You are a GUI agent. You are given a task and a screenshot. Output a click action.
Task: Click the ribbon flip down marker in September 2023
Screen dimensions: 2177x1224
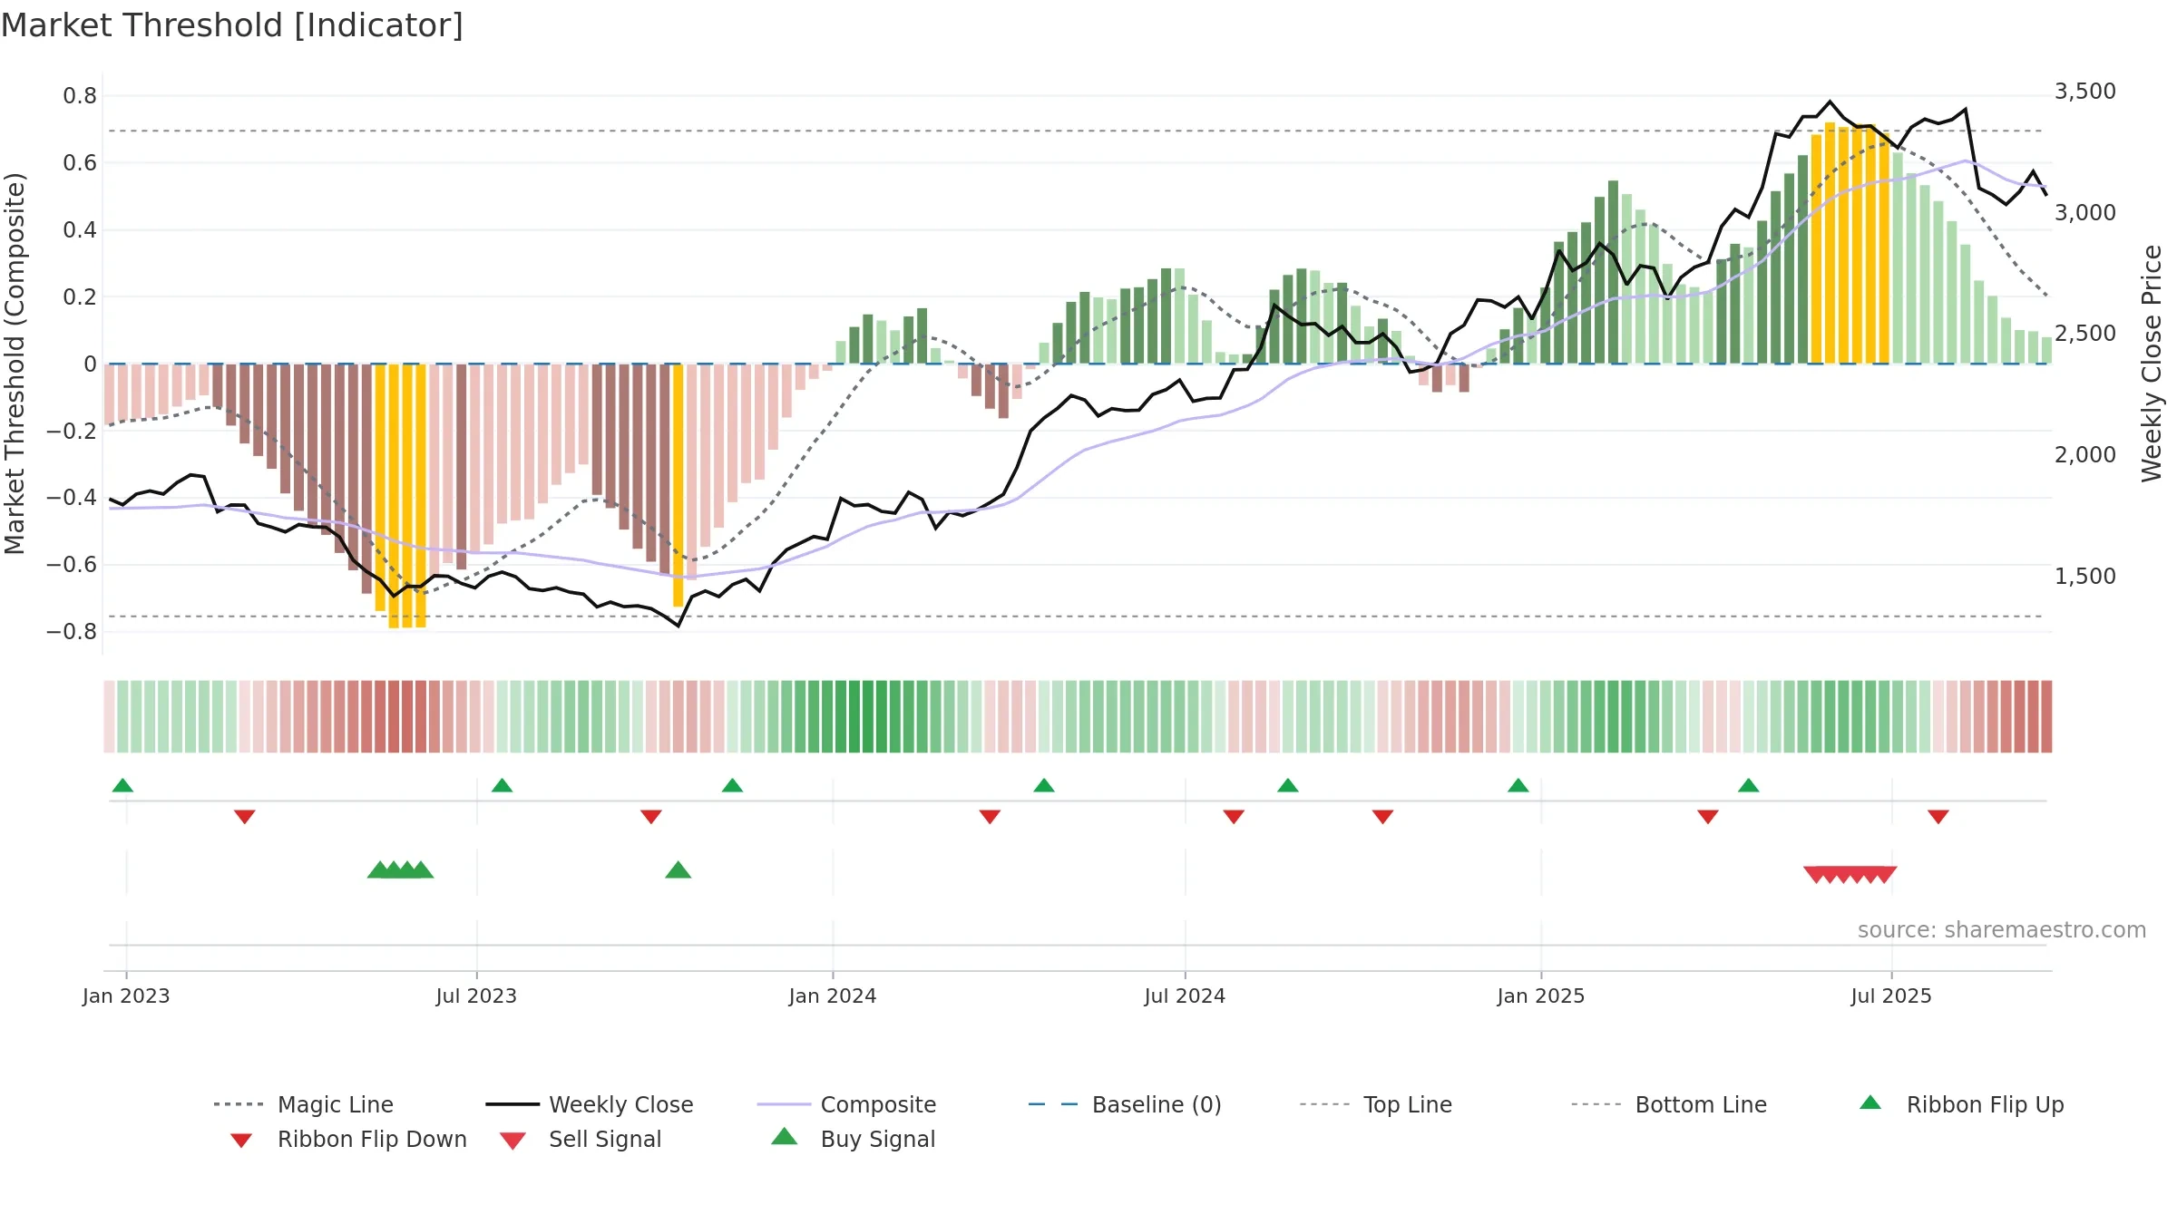pos(651,817)
